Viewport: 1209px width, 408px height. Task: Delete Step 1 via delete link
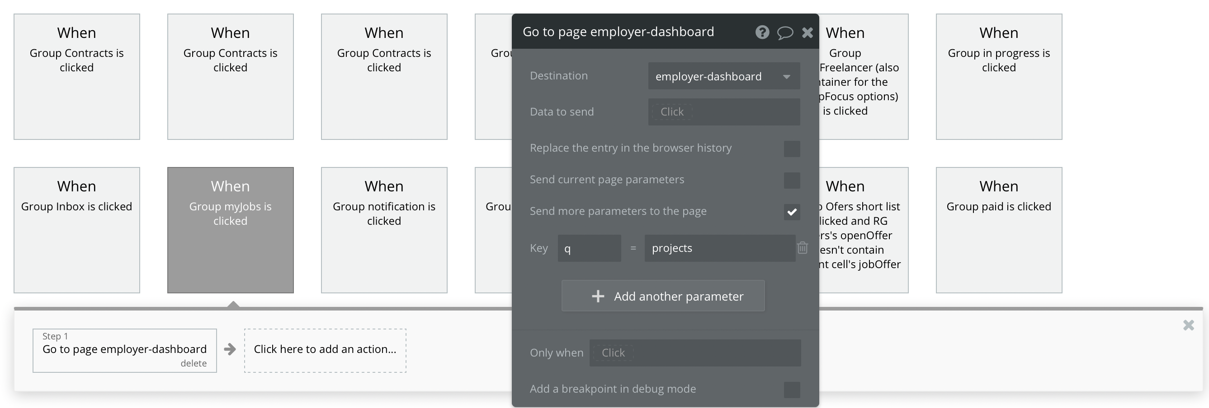click(194, 363)
